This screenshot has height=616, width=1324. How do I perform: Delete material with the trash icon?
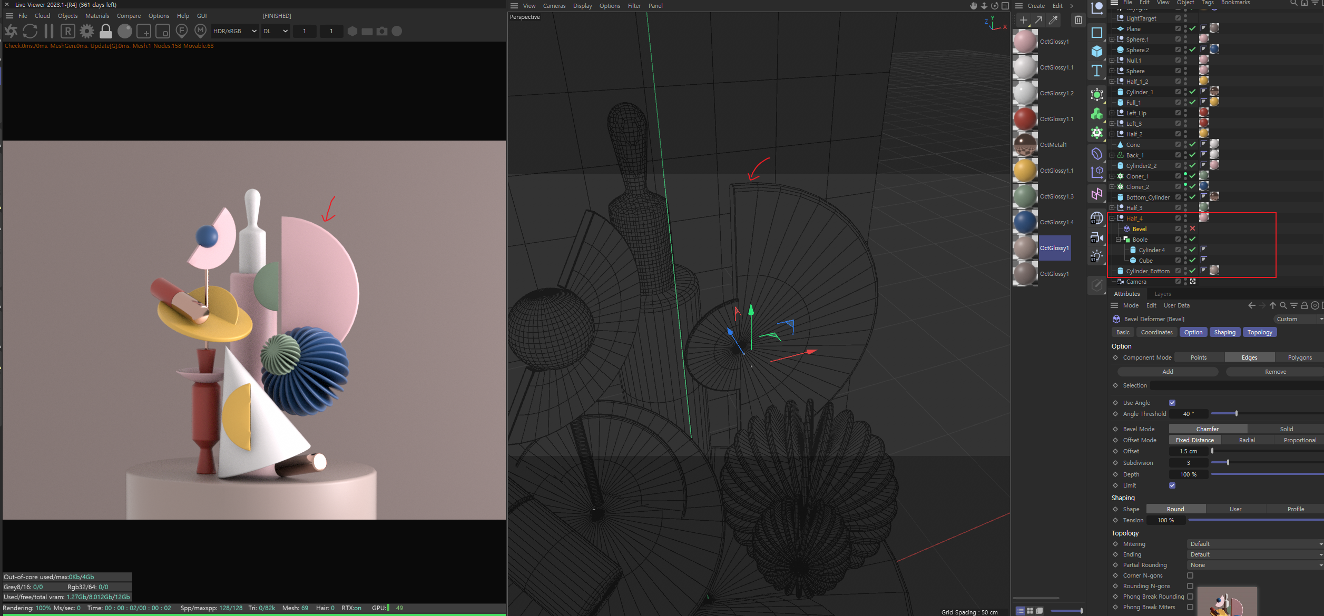tap(1078, 20)
